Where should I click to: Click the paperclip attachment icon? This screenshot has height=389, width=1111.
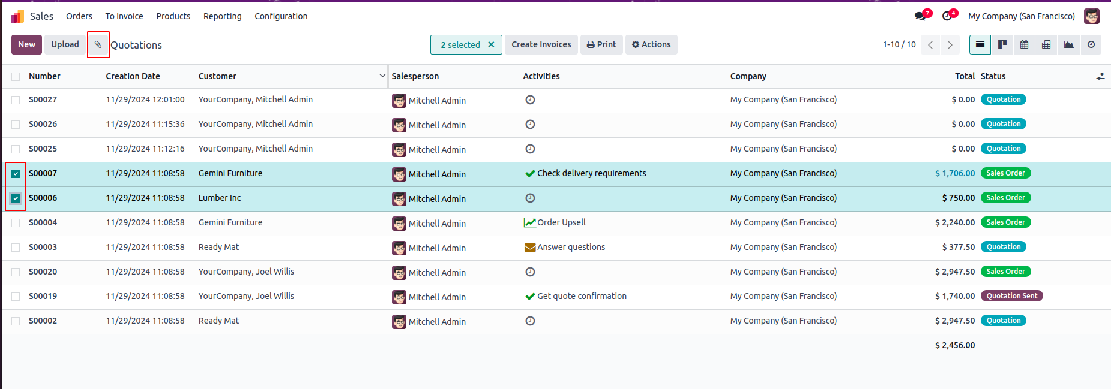pyautogui.click(x=98, y=44)
